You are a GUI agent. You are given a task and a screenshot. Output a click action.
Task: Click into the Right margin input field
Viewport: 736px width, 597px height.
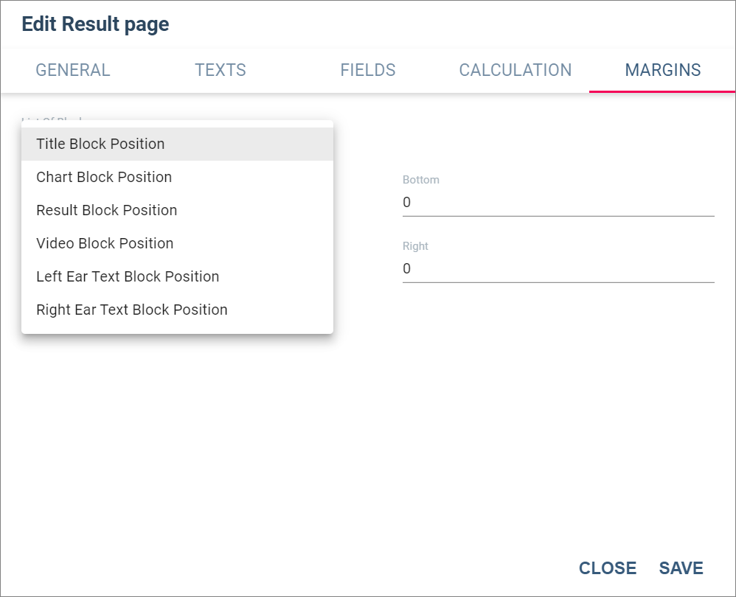[x=558, y=269]
